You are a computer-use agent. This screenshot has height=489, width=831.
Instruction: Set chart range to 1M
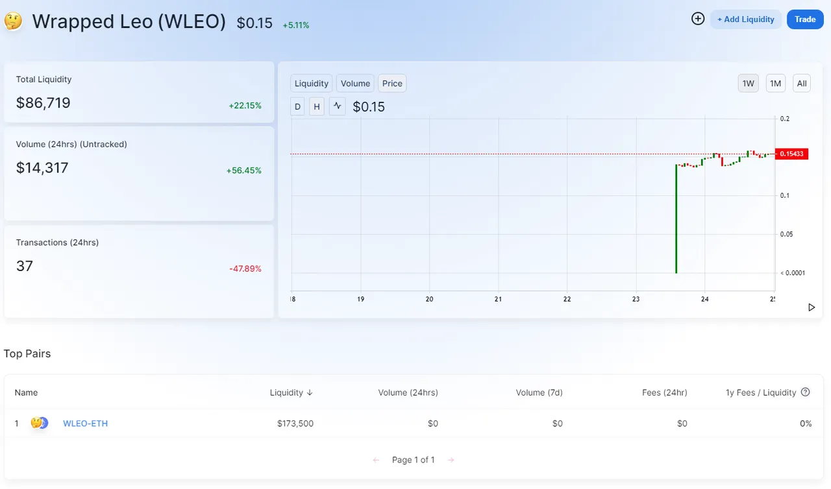776,83
